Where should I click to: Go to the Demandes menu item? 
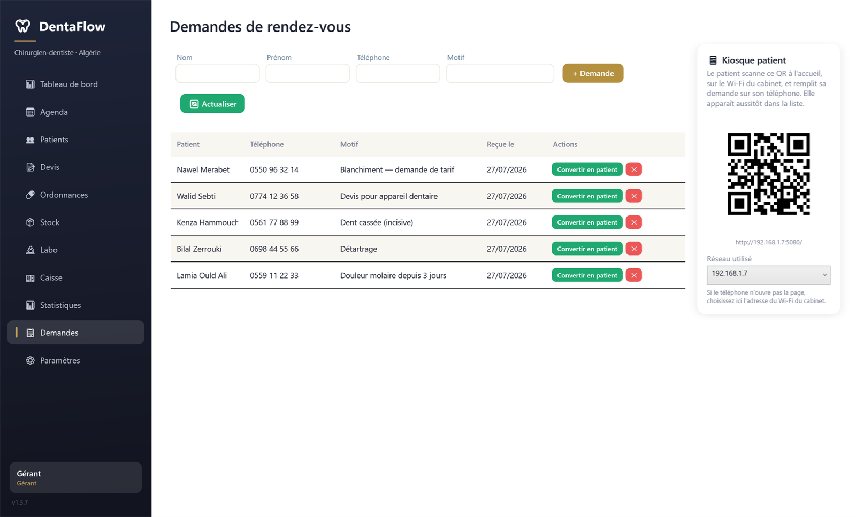(x=75, y=333)
